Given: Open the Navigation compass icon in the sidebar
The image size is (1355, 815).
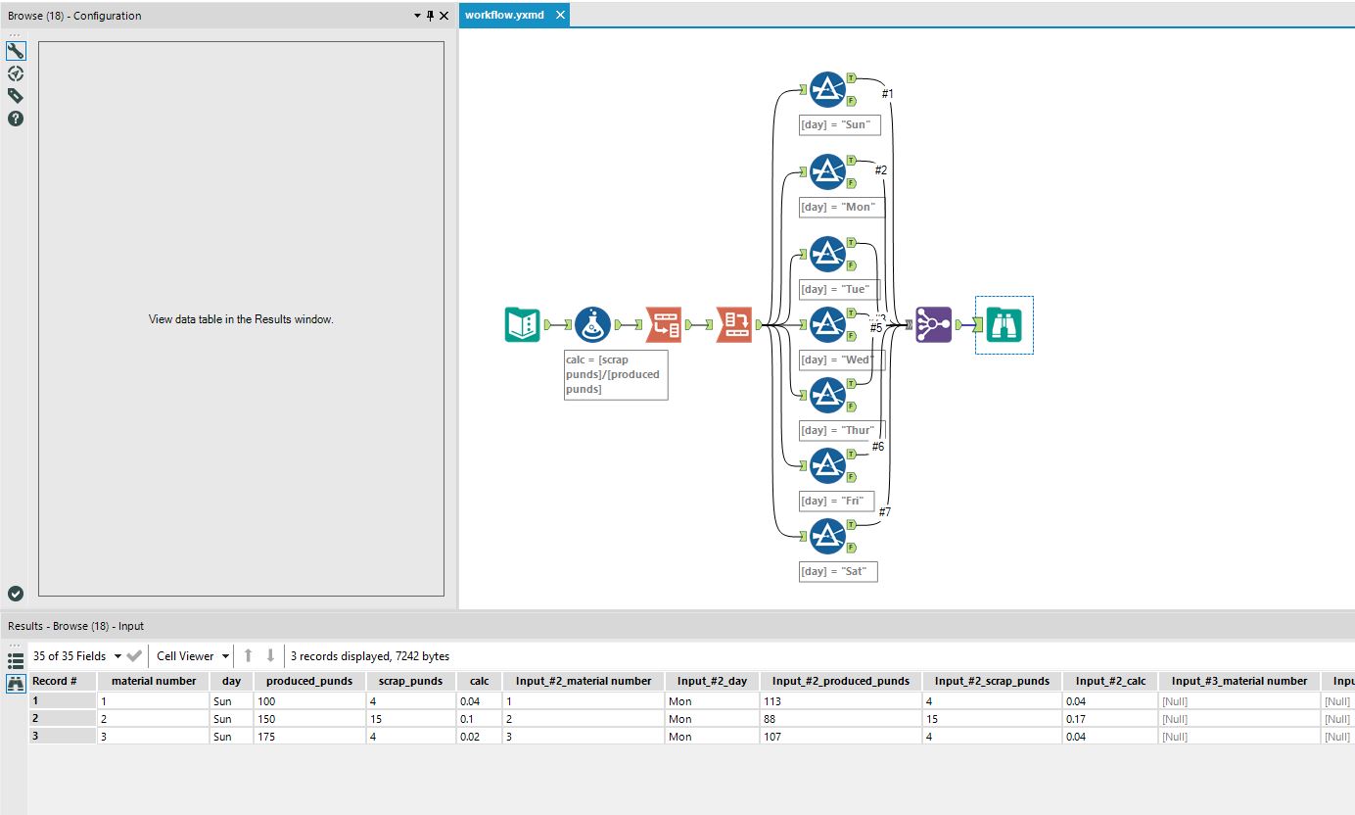Looking at the screenshot, I should (x=15, y=73).
